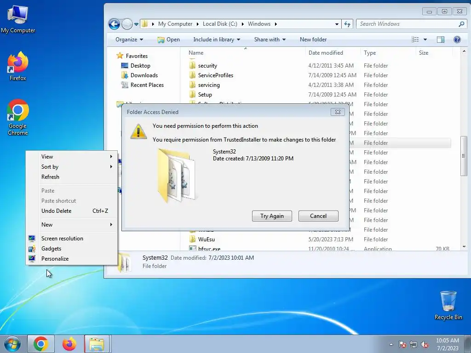Viewport: 471px width, 353px height.
Task: Choose Screen resolution menu item
Action: point(71,239)
